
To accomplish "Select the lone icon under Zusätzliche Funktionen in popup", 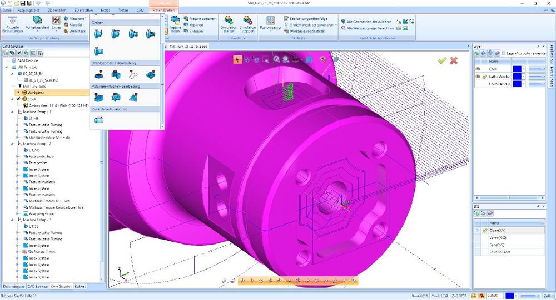I will tap(98, 120).
